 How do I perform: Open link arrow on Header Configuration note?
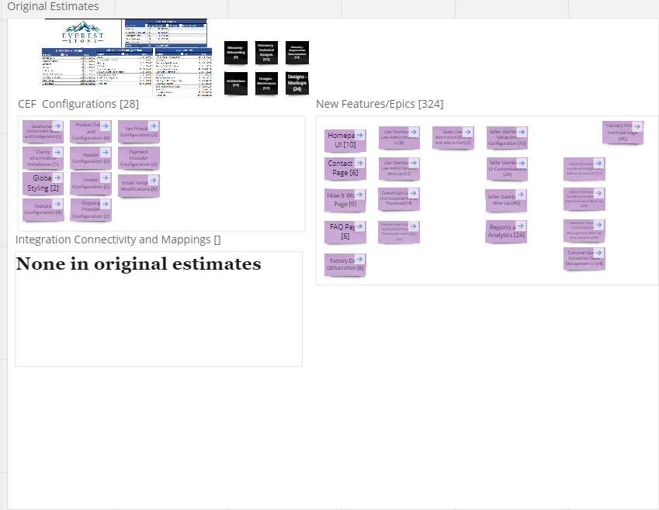[x=106, y=152]
